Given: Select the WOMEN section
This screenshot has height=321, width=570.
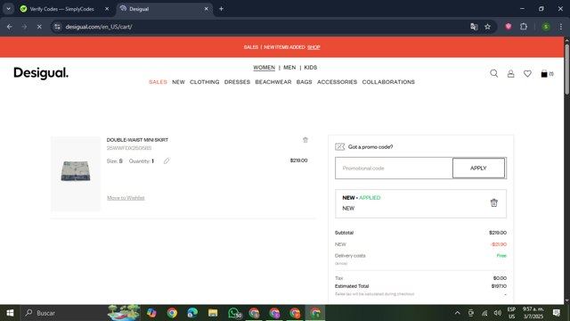Looking at the screenshot, I should (x=264, y=68).
